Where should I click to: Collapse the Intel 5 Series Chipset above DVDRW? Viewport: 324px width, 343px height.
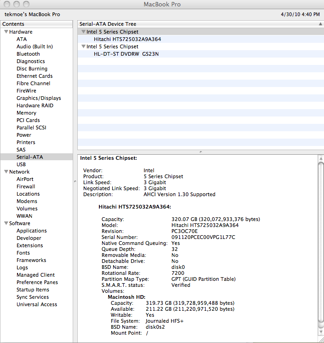[83, 47]
